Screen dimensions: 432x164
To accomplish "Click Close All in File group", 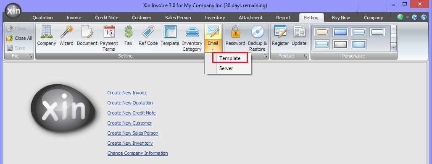I will click(19, 38).
